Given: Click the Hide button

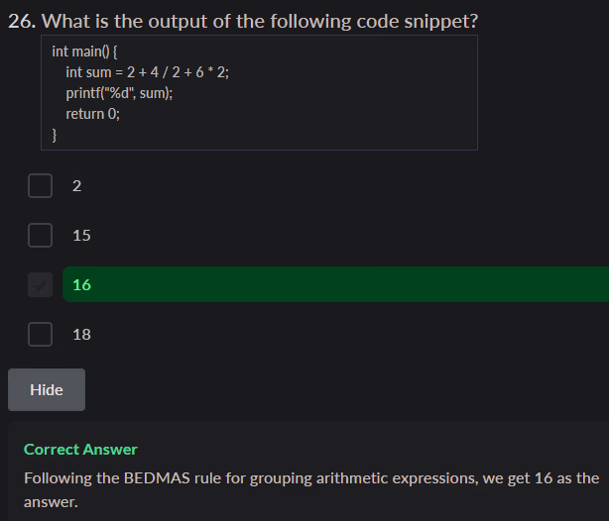Looking at the screenshot, I should tap(47, 389).
